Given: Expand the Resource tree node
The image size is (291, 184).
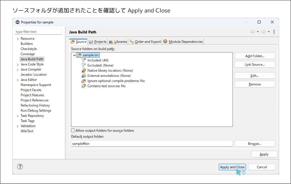Looking at the screenshot, I should pyautogui.click(x=18, y=39).
